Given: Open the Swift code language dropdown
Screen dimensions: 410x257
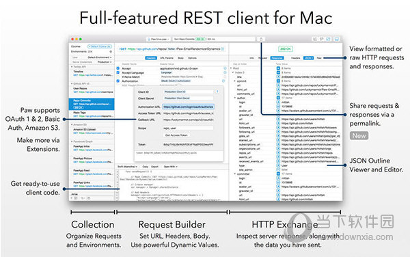Looking at the screenshot, I should tap(127, 167).
